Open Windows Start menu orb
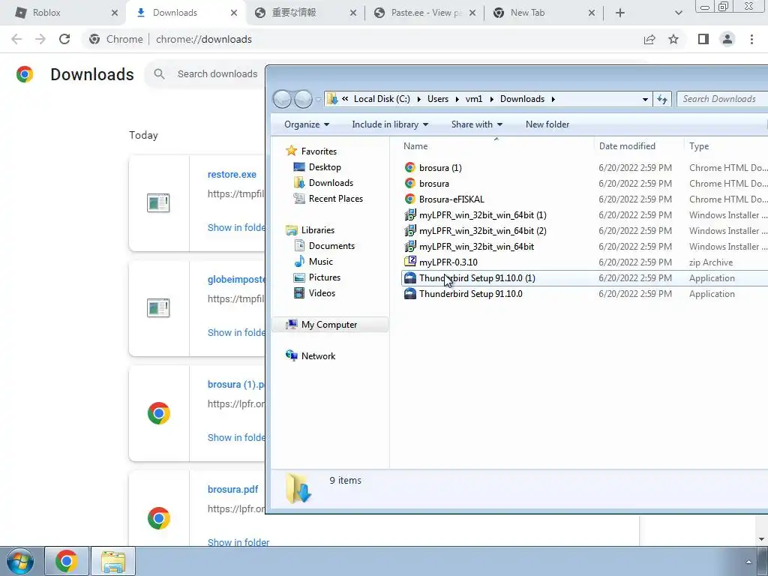The height and width of the screenshot is (576, 768). [x=20, y=561]
